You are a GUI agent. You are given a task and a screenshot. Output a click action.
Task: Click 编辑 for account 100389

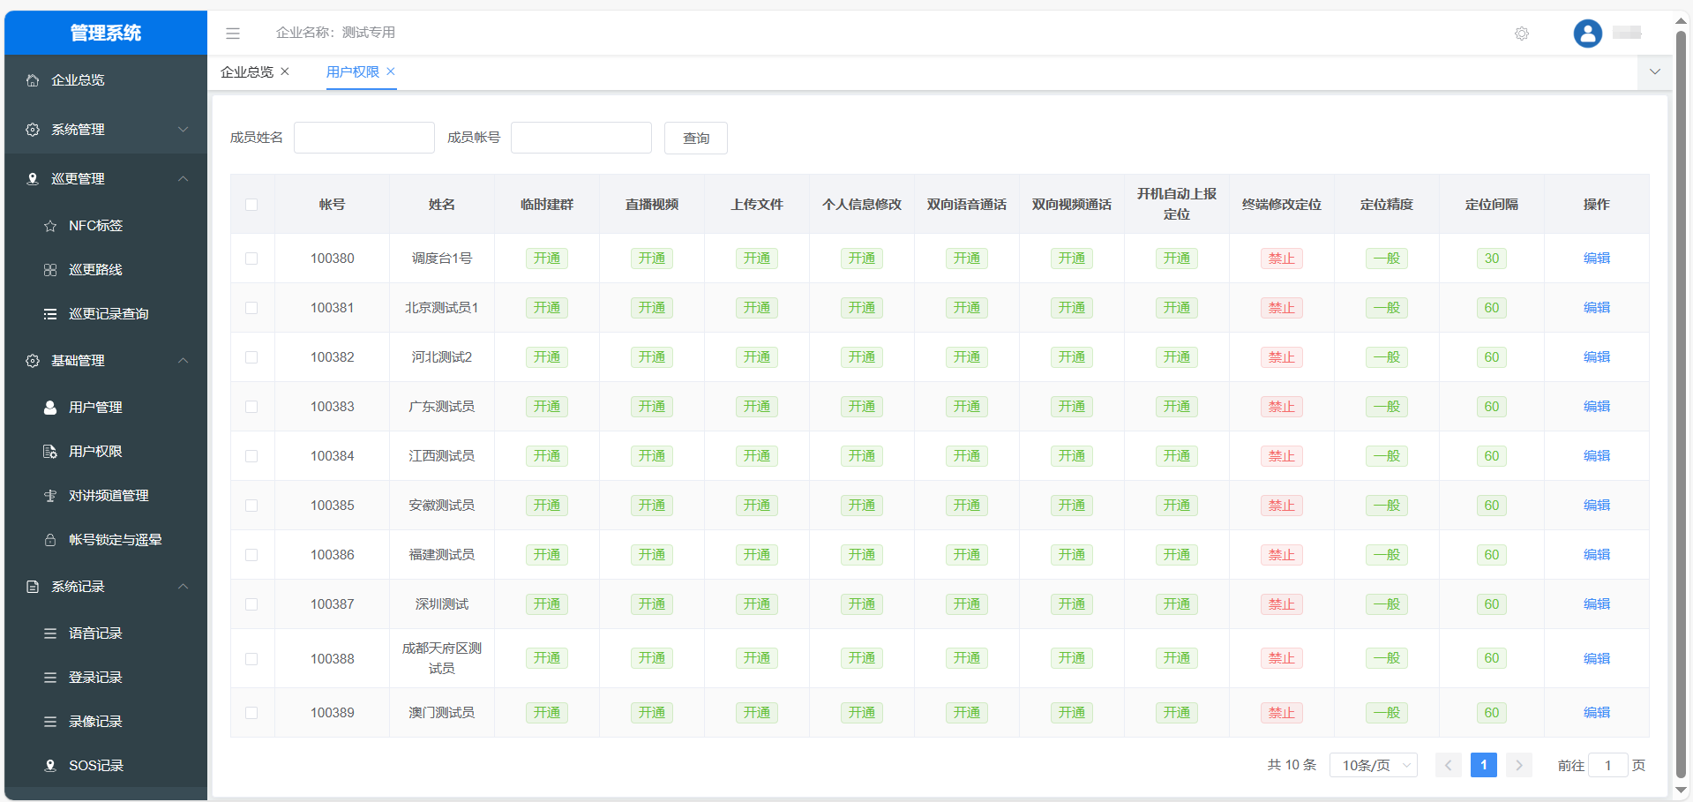pos(1597,712)
